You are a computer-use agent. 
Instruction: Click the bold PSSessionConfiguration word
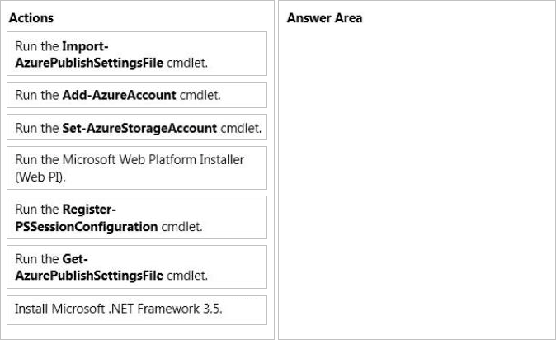pos(87,226)
